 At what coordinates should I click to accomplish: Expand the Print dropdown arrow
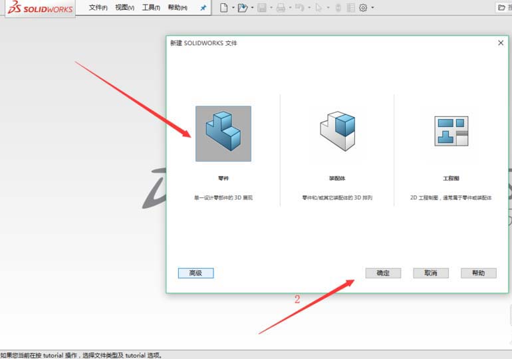coord(290,7)
